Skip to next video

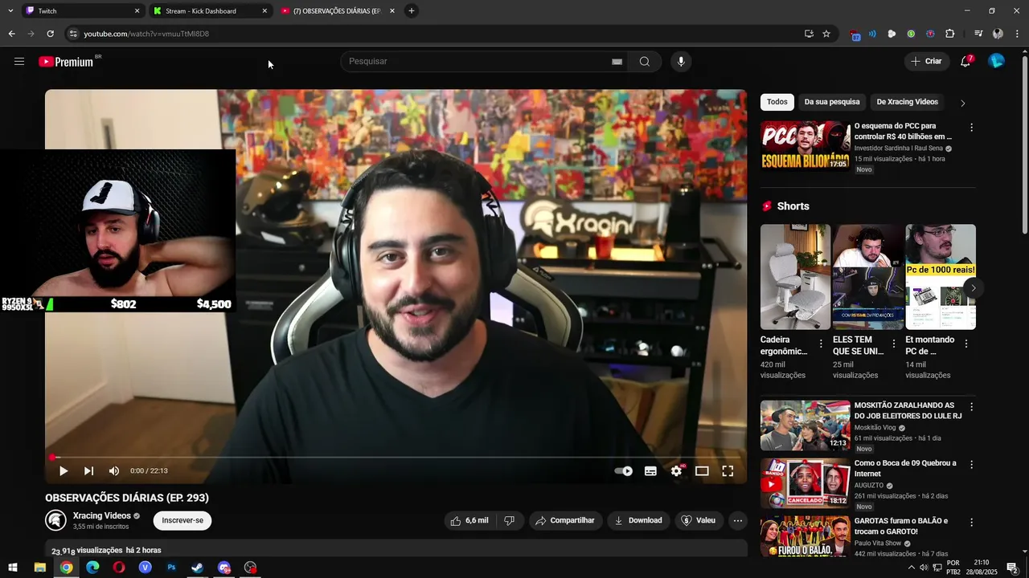click(88, 471)
